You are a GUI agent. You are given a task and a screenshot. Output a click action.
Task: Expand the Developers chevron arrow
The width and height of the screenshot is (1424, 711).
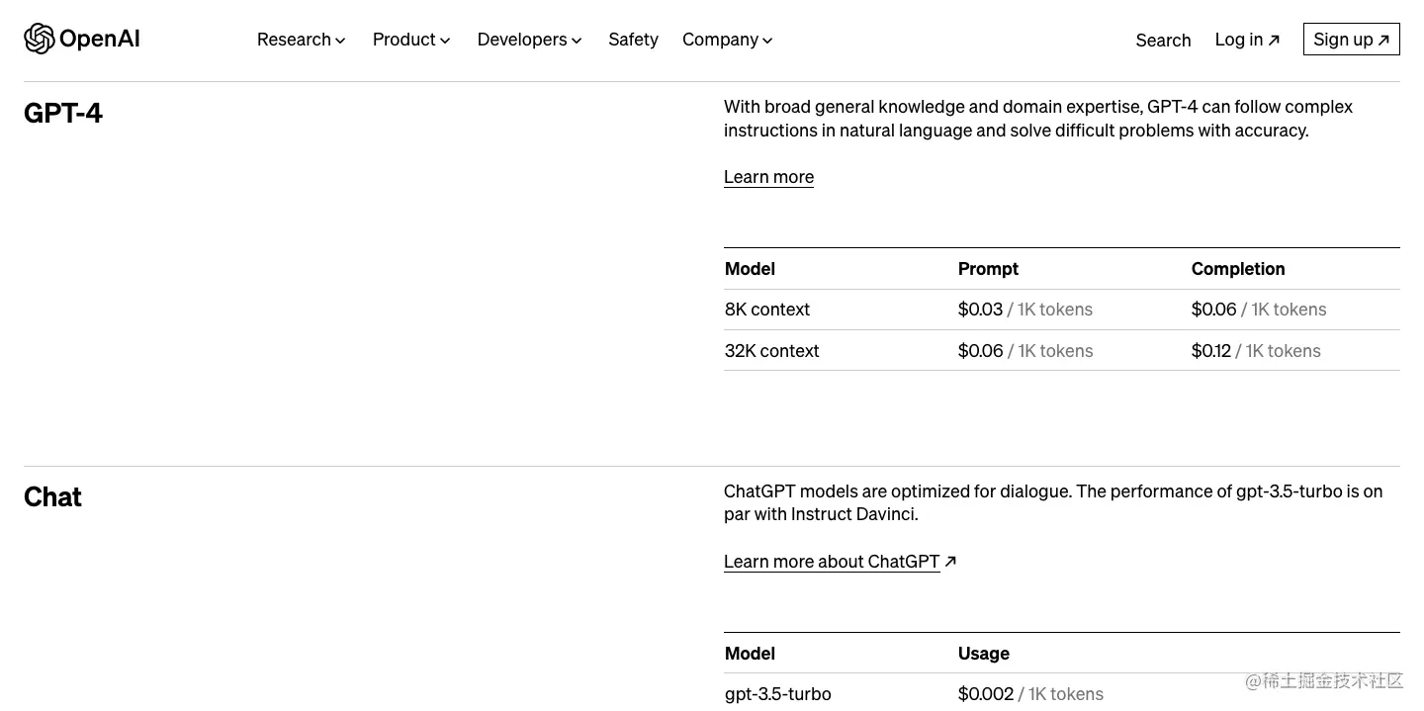[577, 41]
